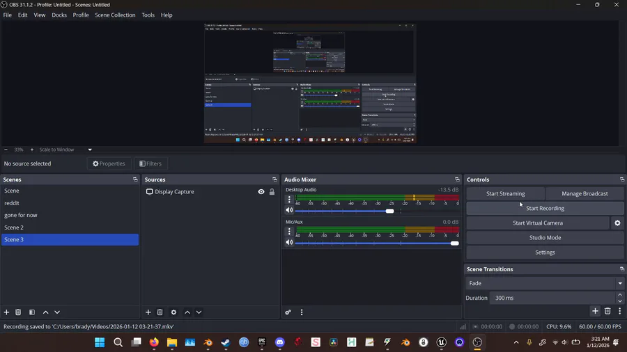Click the Properties button
Screen dimensions: 627x352
(109, 163)
